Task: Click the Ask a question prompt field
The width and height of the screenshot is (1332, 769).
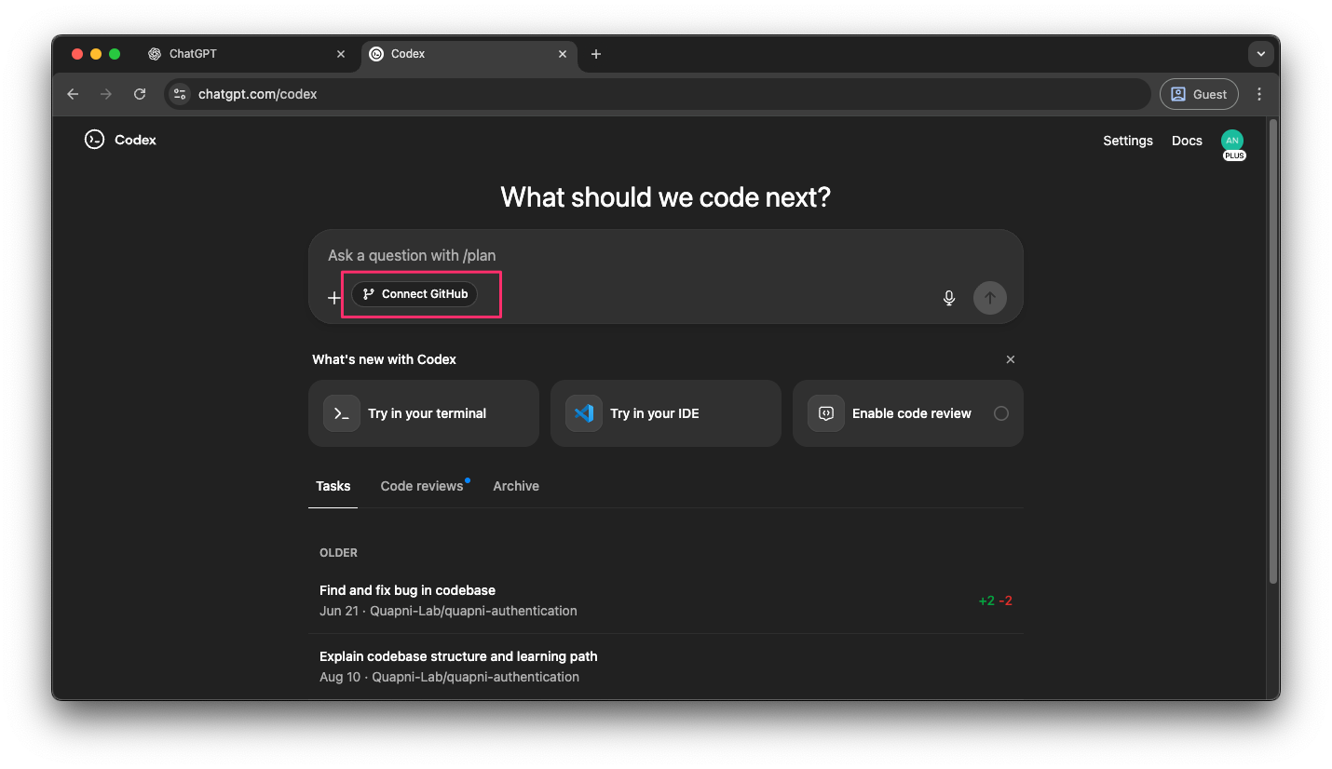Action: pyautogui.click(x=633, y=256)
